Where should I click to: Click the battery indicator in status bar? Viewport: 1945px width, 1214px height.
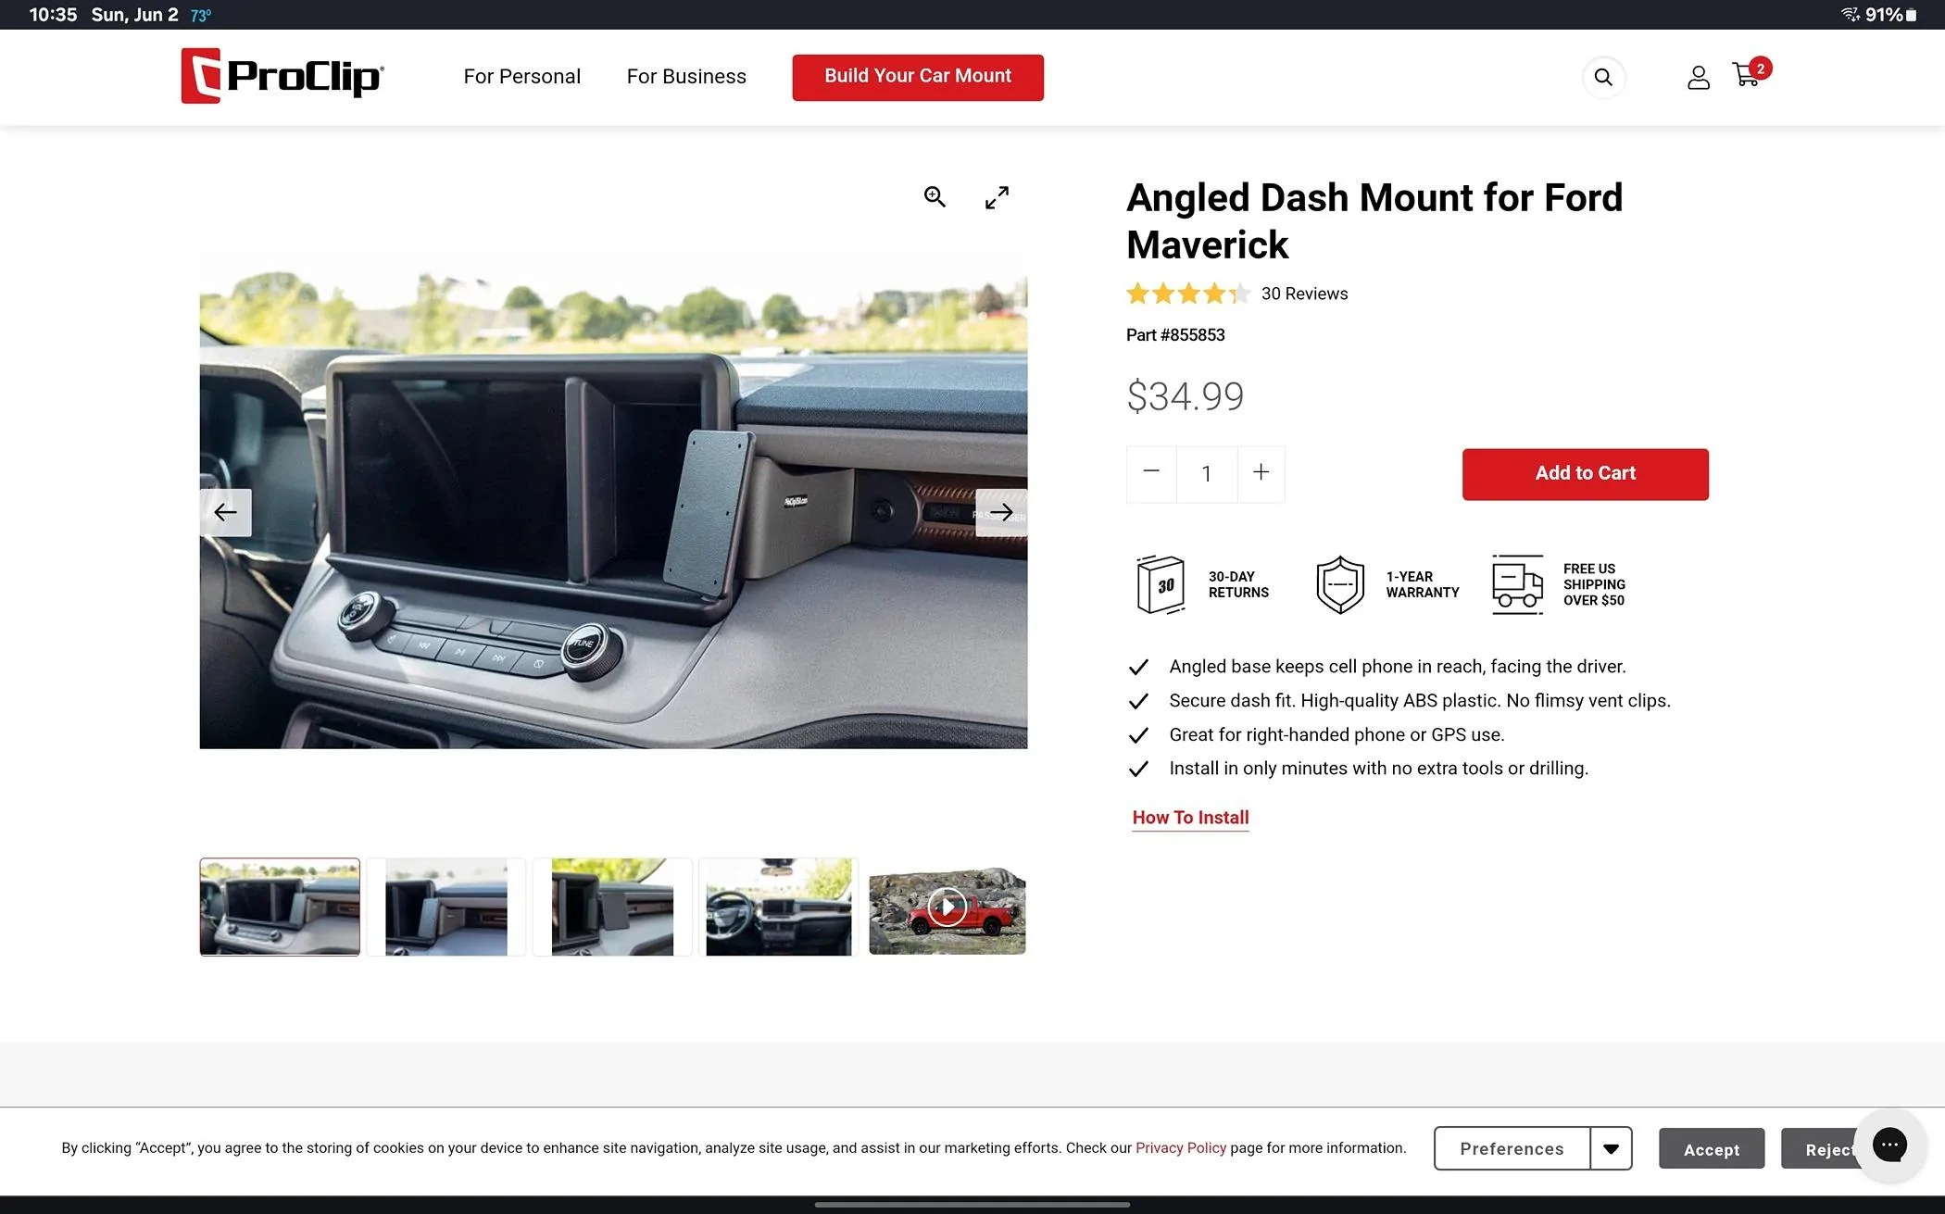point(1911,15)
